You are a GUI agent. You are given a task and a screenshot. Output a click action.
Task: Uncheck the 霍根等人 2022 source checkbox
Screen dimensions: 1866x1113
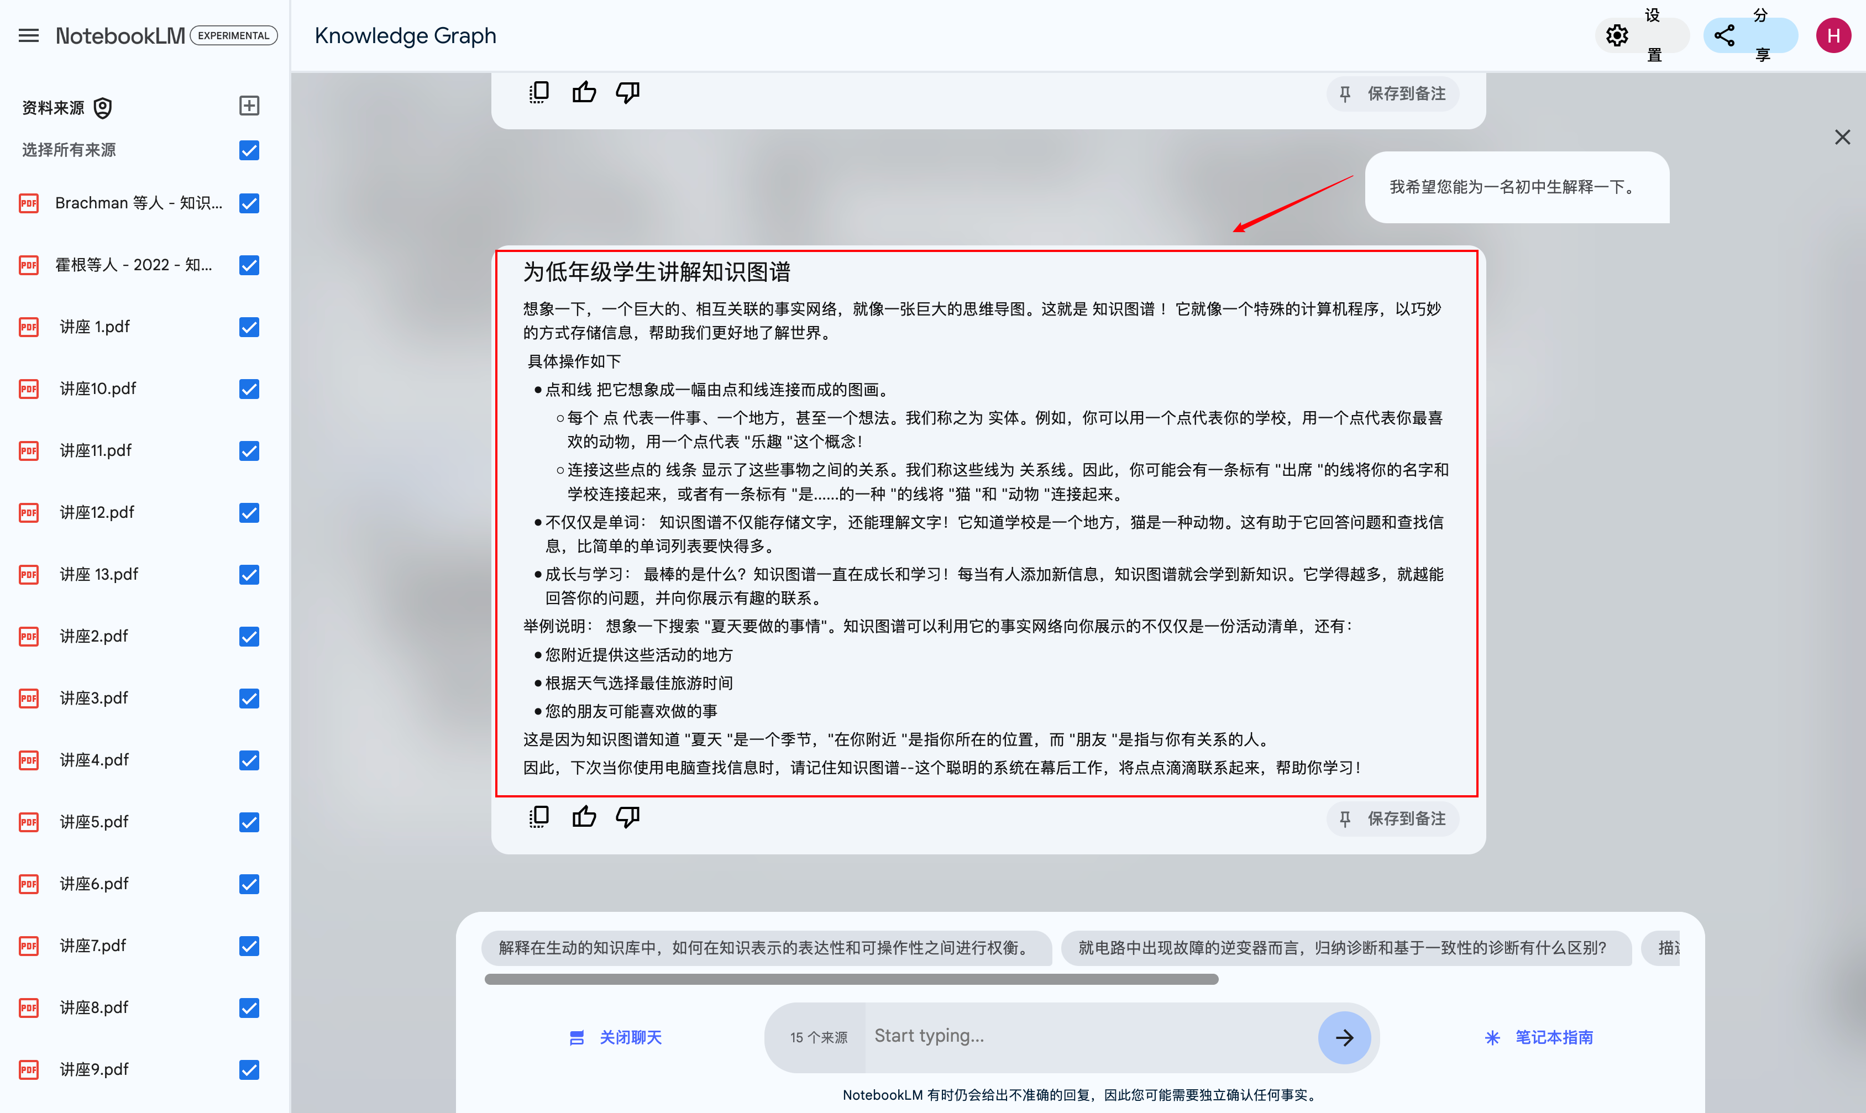249,265
